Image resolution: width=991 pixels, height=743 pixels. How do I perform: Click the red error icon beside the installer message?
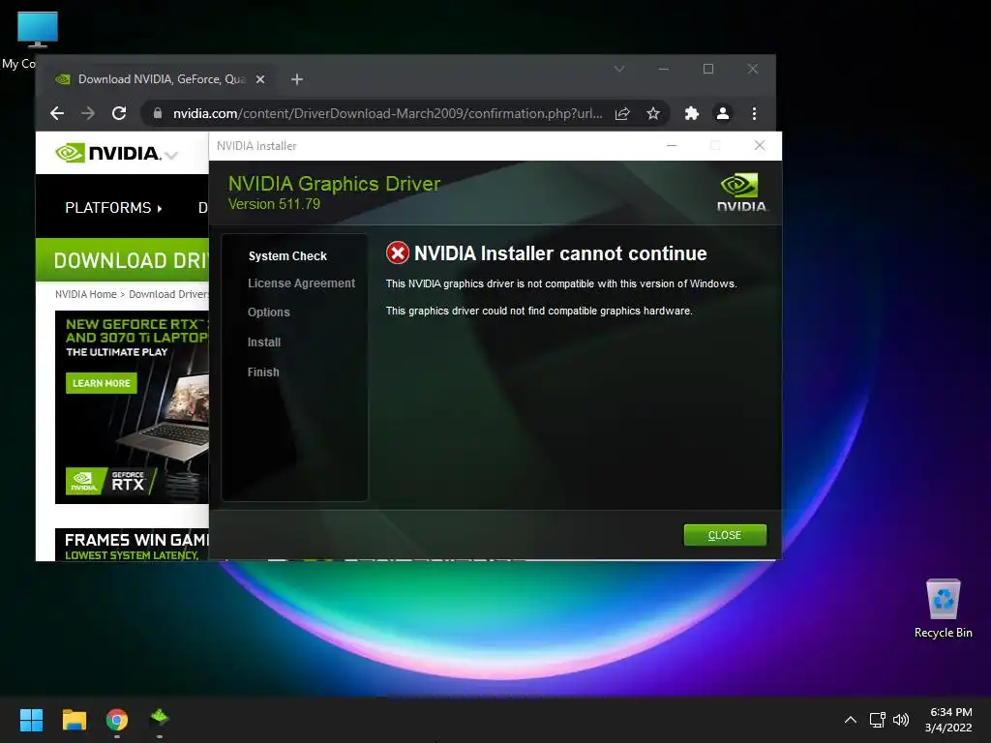pos(398,253)
